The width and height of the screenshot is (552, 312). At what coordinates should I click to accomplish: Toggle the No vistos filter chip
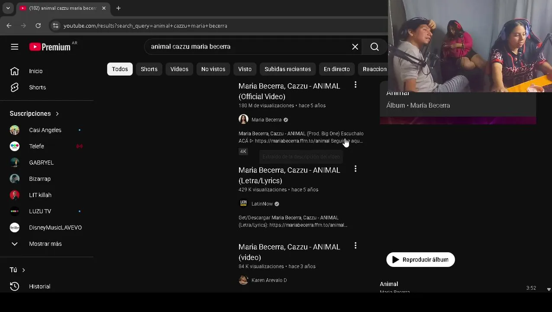(x=213, y=69)
